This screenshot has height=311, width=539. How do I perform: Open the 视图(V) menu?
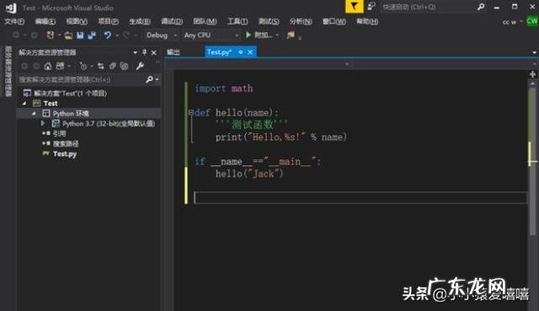point(77,22)
